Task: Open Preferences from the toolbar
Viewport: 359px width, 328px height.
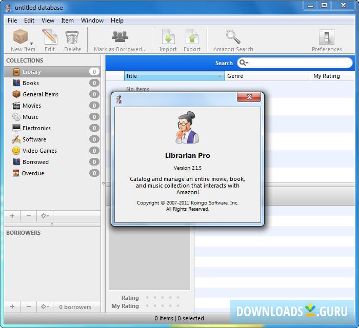Action: tap(327, 37)
